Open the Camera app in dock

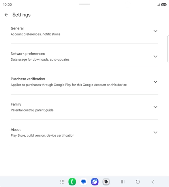pyautogui.click(x=106, y=182)
